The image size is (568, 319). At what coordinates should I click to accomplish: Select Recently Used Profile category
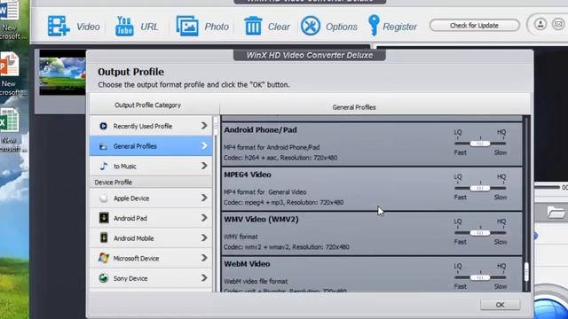tap(151, 126)
